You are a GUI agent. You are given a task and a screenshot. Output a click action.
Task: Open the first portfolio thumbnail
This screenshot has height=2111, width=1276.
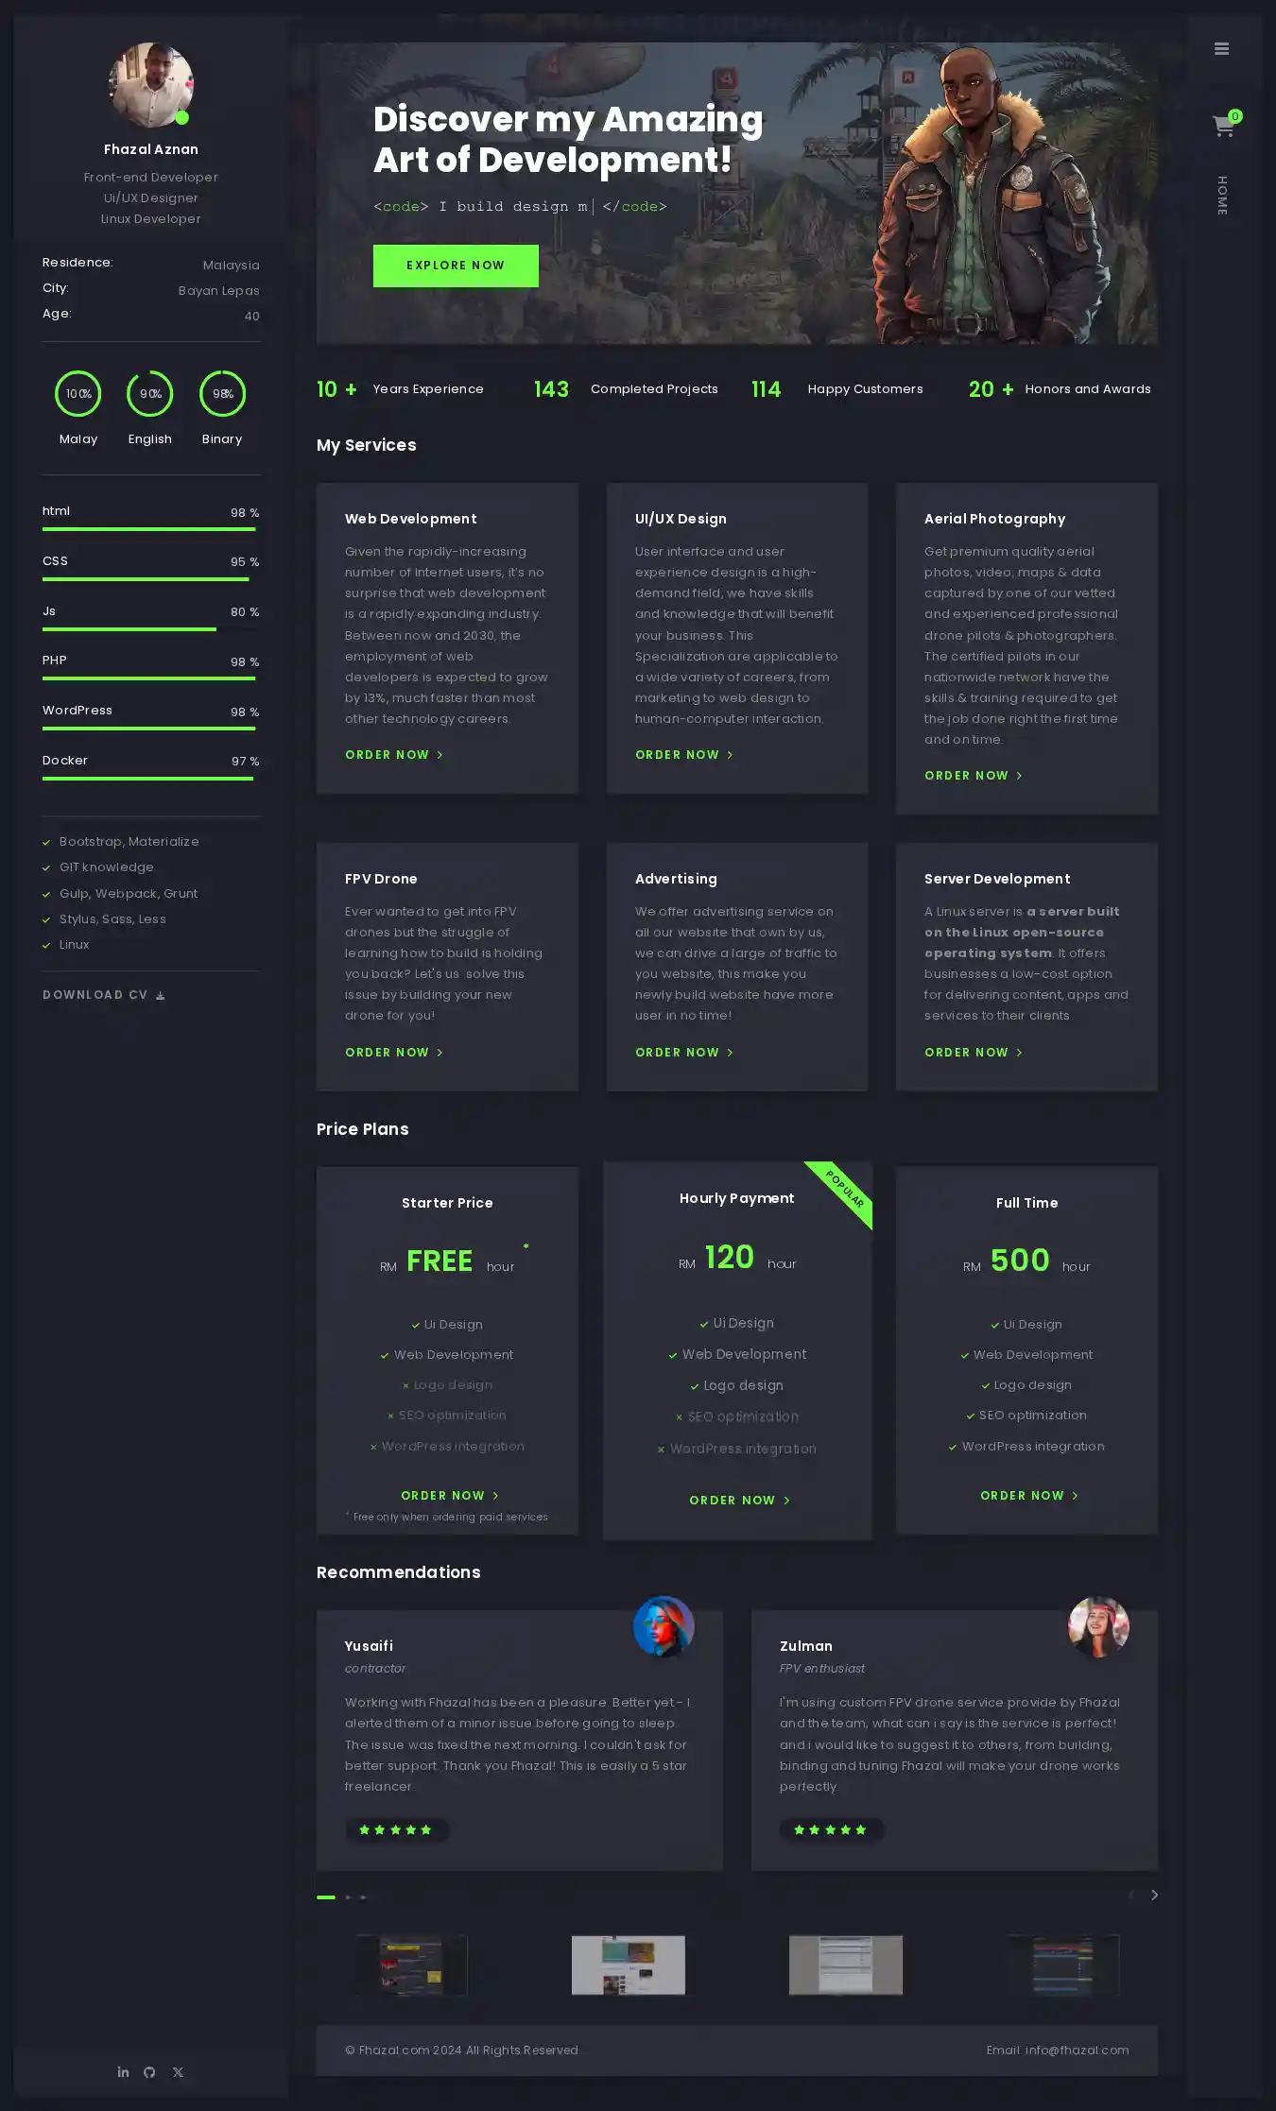411,1965
